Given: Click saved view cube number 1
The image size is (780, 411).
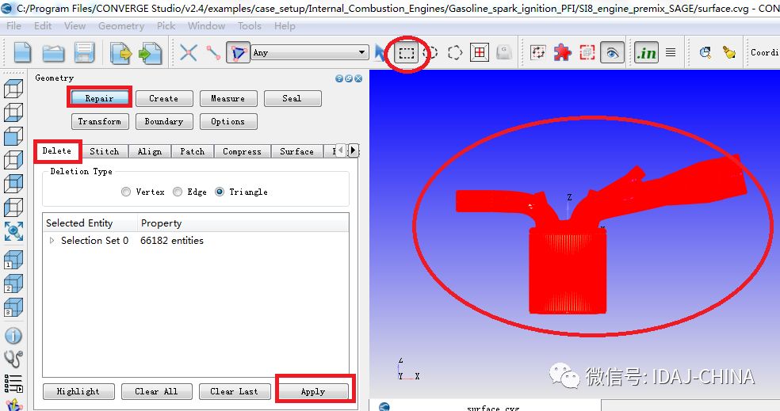Looking at the screenshot, I should coord(13,260).
